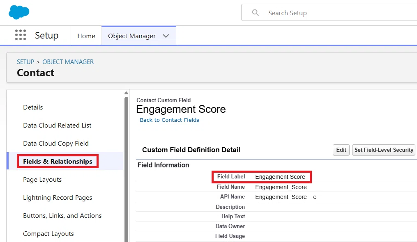
Task: Open Page Layouts in sidebar
Action: (x=42, y=180)
